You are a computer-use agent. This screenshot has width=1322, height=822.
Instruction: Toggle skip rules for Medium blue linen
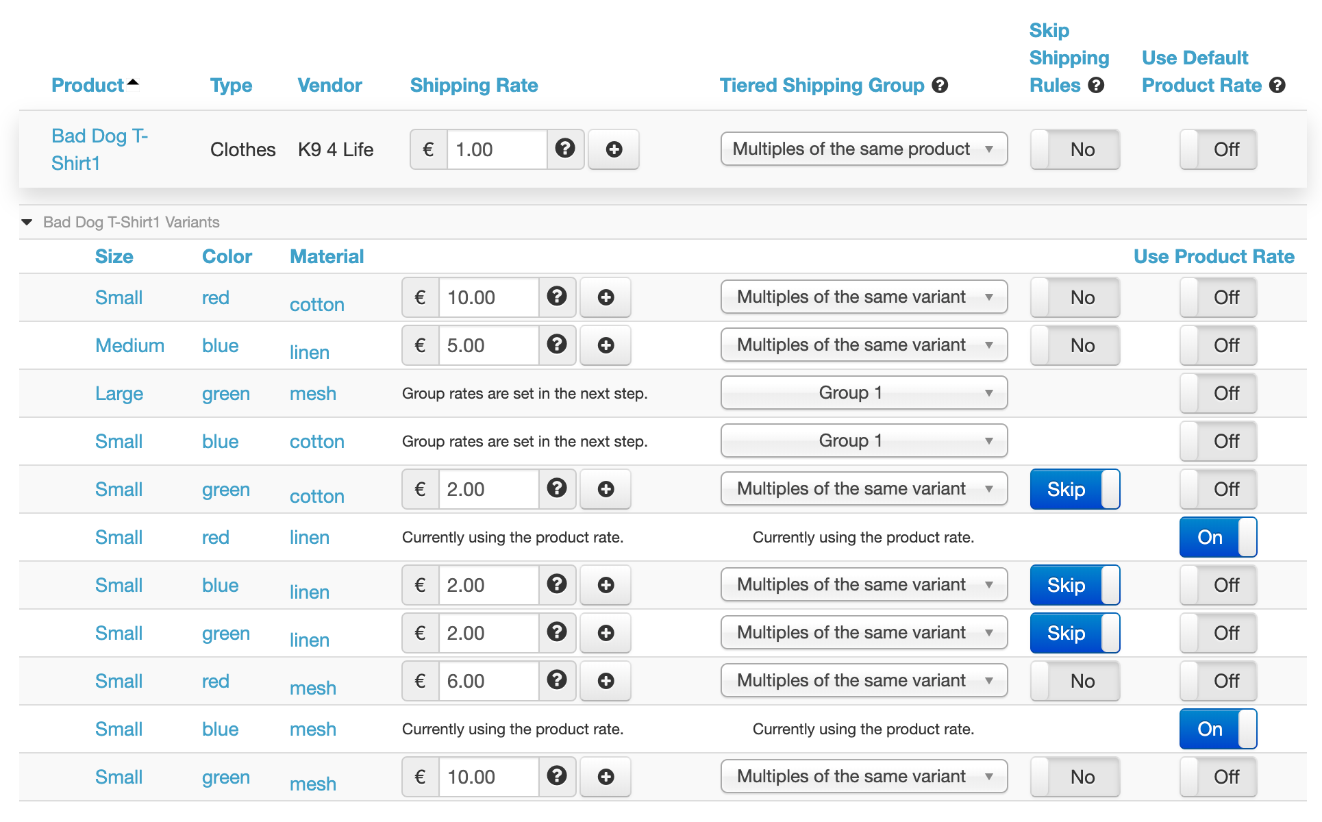pos(1075,345)
